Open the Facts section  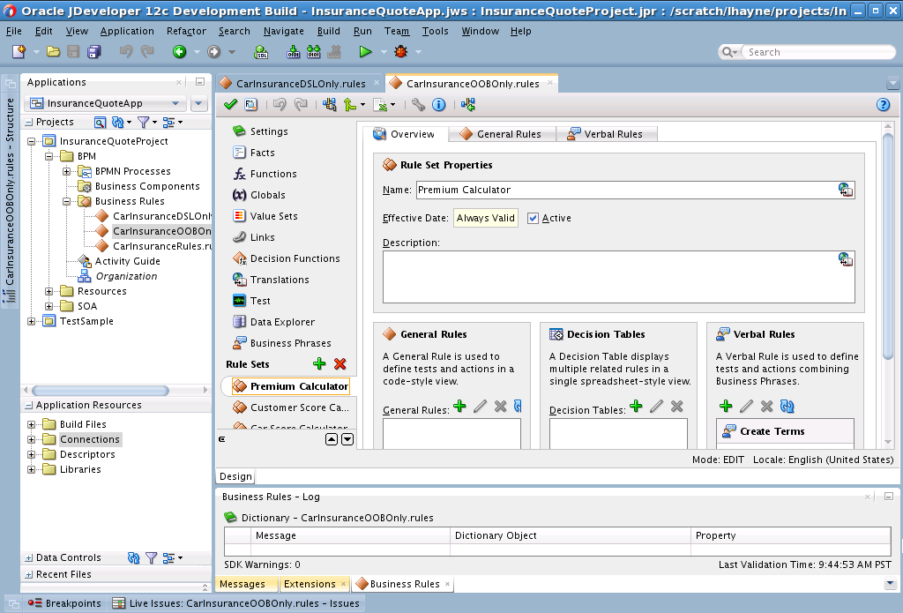click(262, 153)
